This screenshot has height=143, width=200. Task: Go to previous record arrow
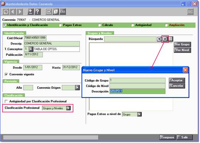13,12
